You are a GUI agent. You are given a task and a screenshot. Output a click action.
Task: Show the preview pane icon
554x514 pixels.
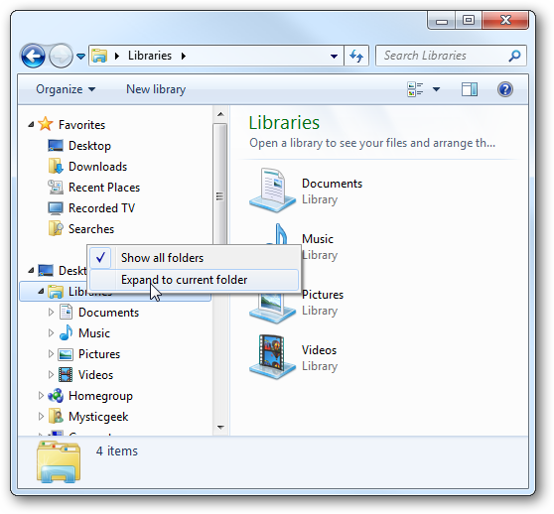click(470, 89)
